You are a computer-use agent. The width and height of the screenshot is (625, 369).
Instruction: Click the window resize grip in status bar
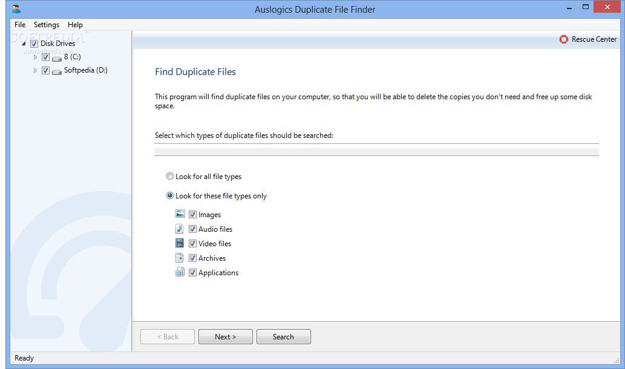[617, 361]
